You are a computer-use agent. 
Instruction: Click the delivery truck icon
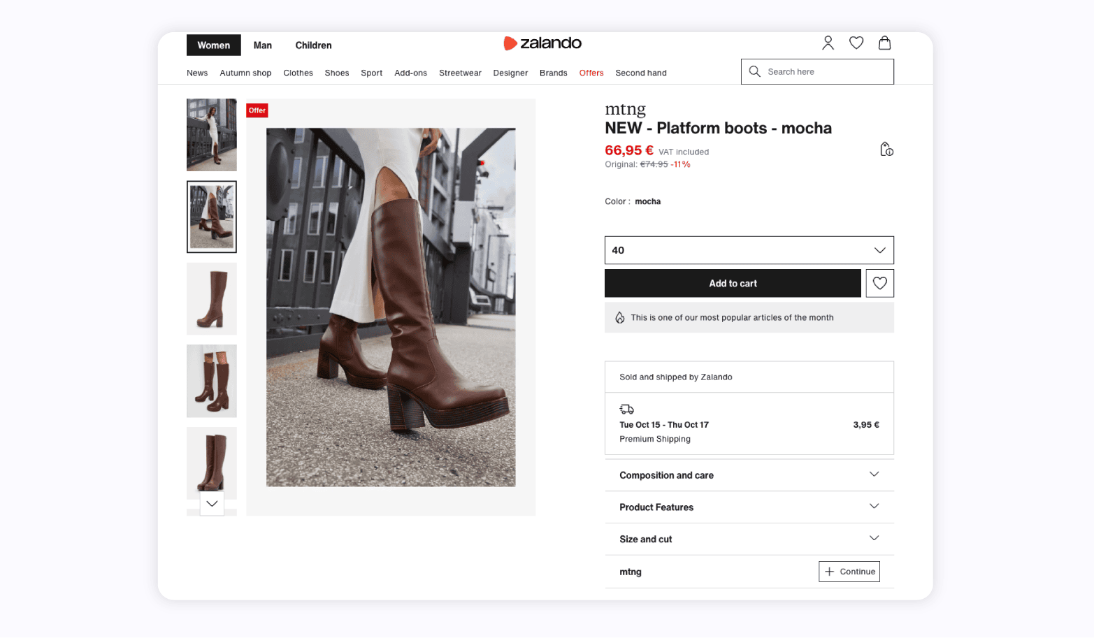pyautogui.click(x=626, y=409)
